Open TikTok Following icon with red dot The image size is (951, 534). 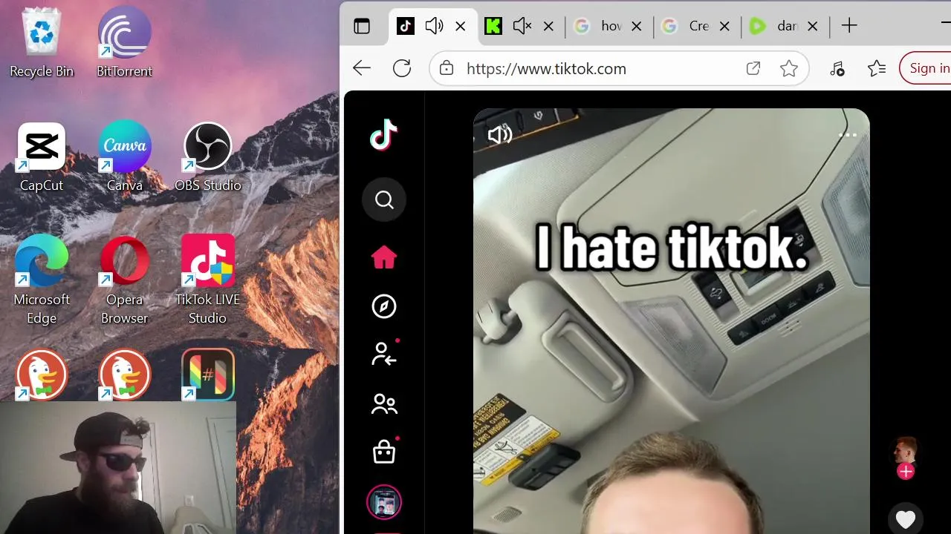click(x=384, y=353)
